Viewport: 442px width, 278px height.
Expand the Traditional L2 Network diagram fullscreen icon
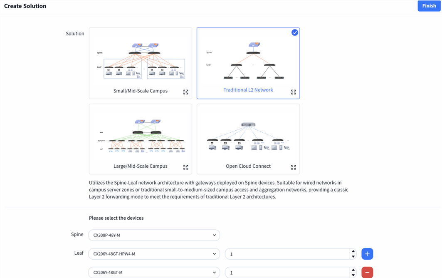coord(293,92)
